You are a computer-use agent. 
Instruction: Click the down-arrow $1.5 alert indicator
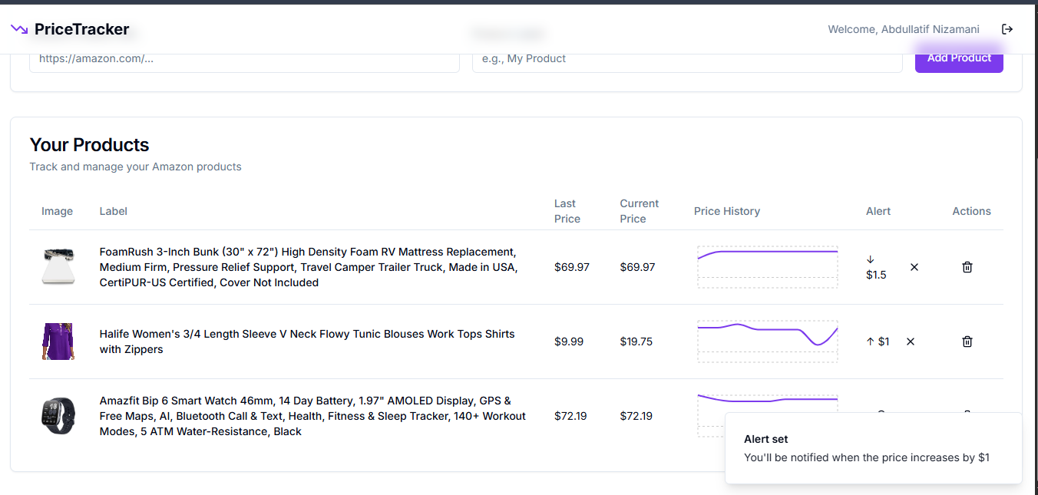[x=874, y=266]
